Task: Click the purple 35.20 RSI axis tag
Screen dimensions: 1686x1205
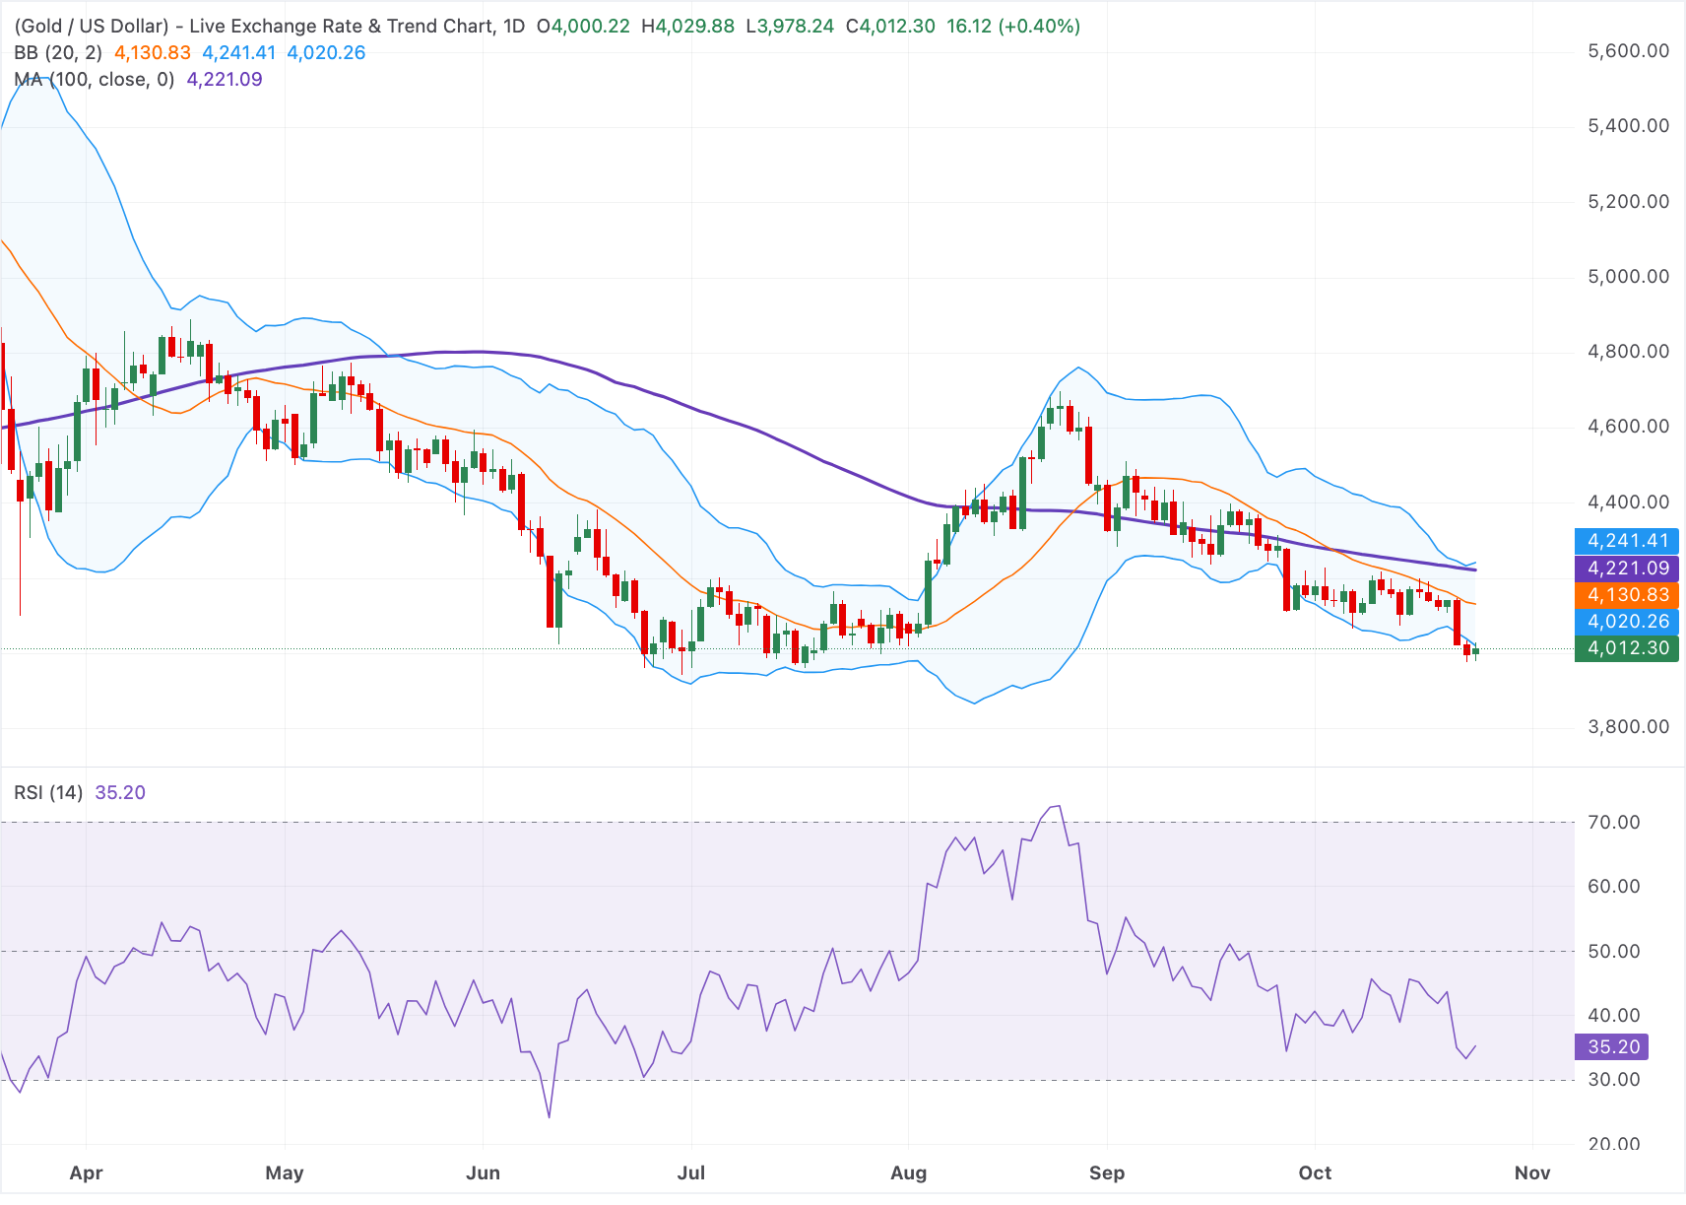Action: click(x=1612, y=1046)
